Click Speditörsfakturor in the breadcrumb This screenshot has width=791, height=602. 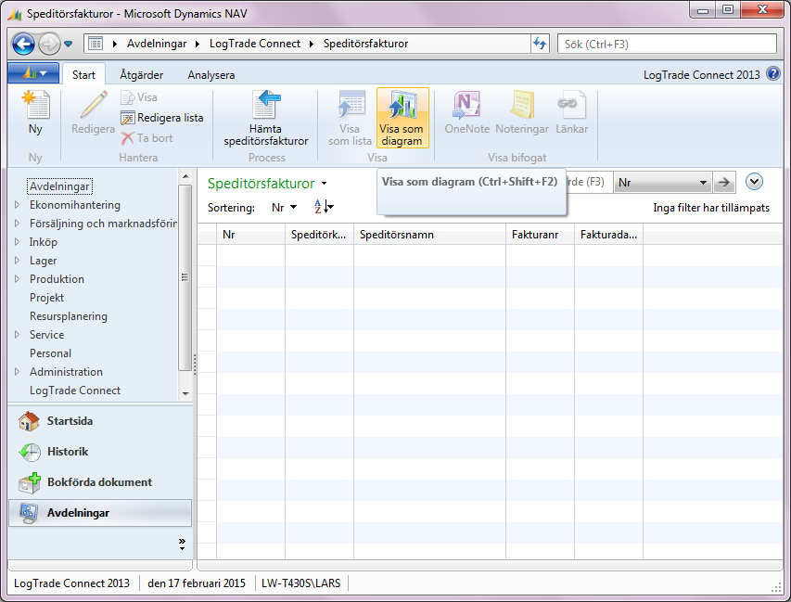365,44
